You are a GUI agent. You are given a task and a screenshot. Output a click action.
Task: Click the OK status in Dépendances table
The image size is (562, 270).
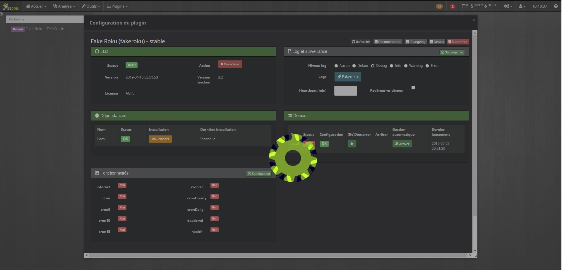click(x=125, y=139)
